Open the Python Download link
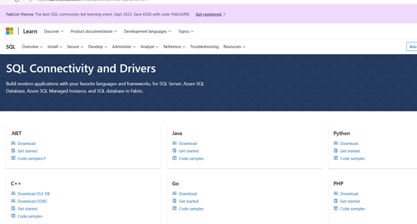The height and width of the screenshot is (224, 417). tap(349, 144)
